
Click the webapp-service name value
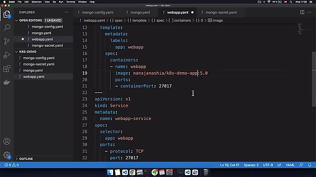(133, 118)
